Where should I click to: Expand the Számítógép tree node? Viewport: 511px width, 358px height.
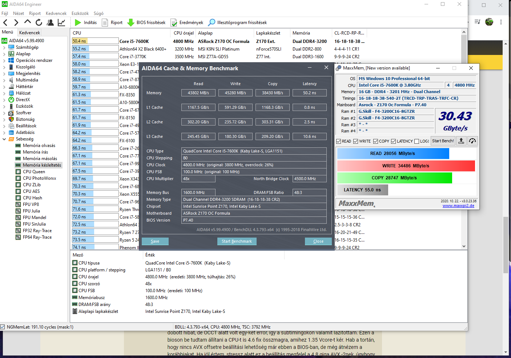coord(4,47)
